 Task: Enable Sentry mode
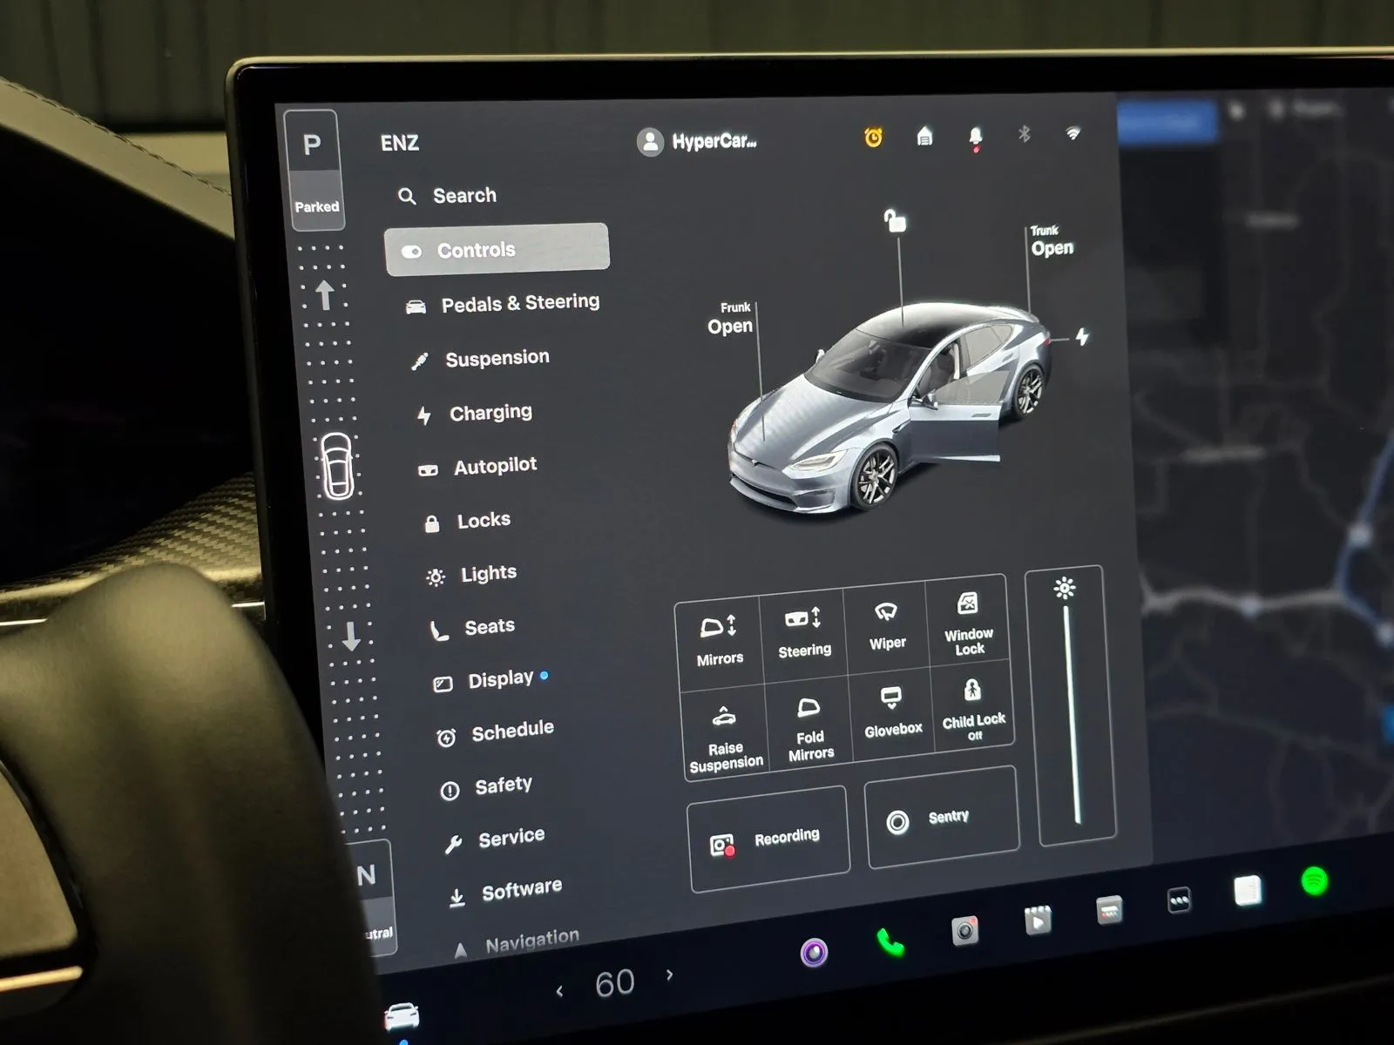942,818
